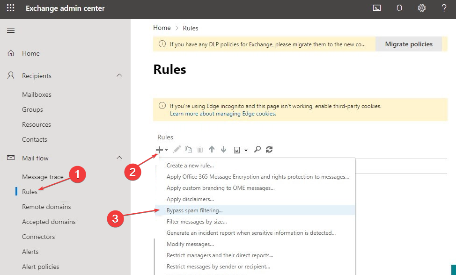
Task: Go to Home breadcrumb link
Action: click(x=162, y=28)
